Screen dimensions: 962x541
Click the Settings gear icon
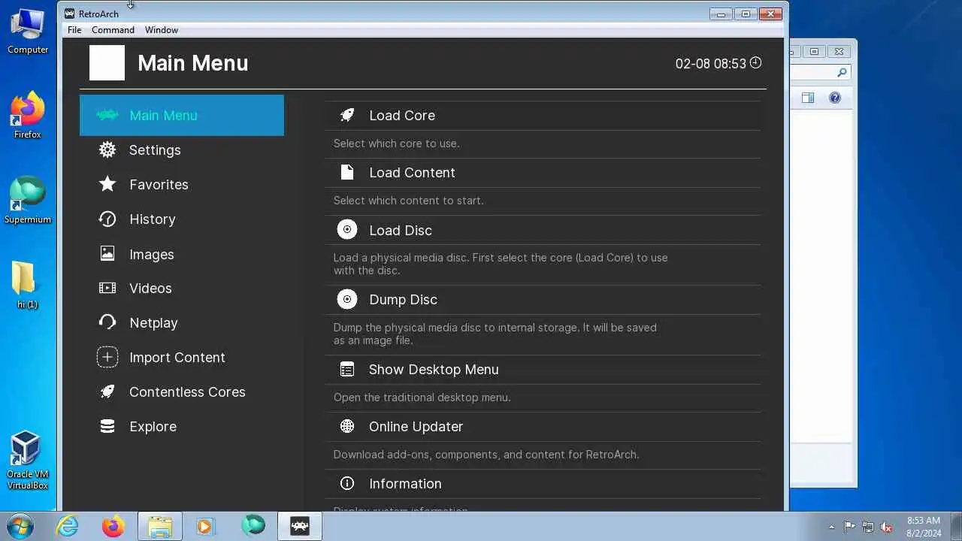pos(107,150)
